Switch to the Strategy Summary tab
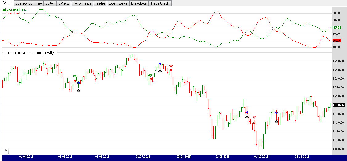 (28, 3)
